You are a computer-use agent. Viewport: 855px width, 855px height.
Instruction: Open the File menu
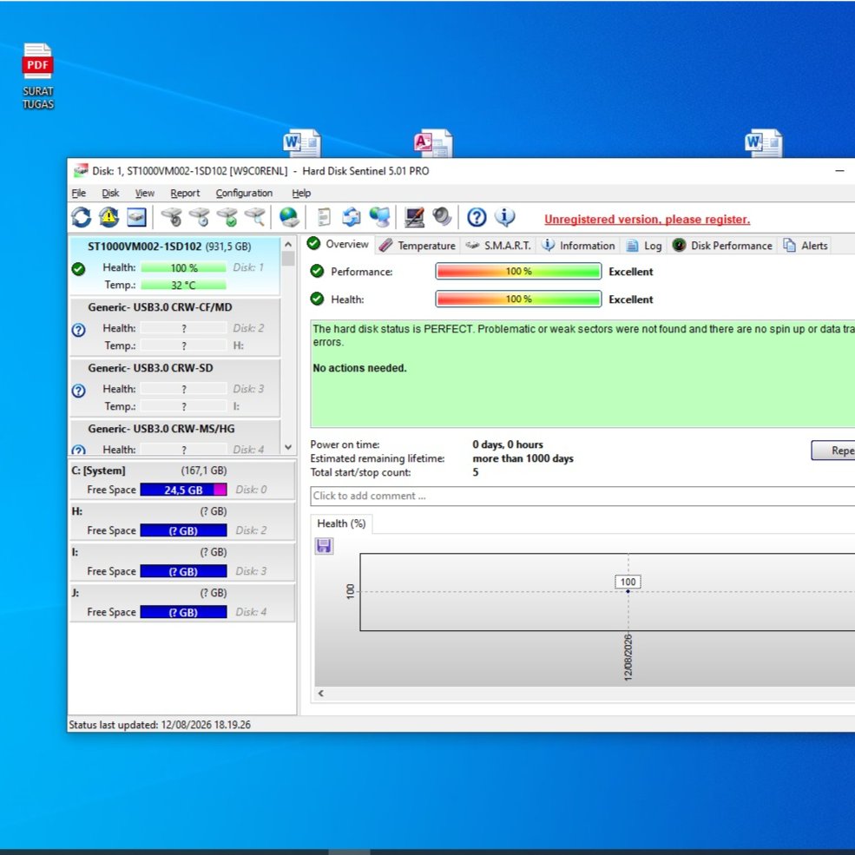[79, 193]
